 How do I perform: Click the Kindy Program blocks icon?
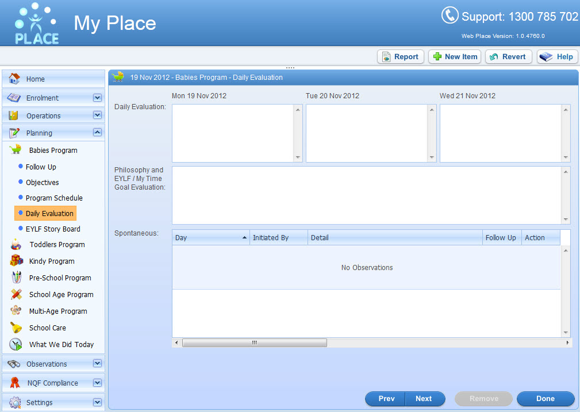click(x=16, y=261)
